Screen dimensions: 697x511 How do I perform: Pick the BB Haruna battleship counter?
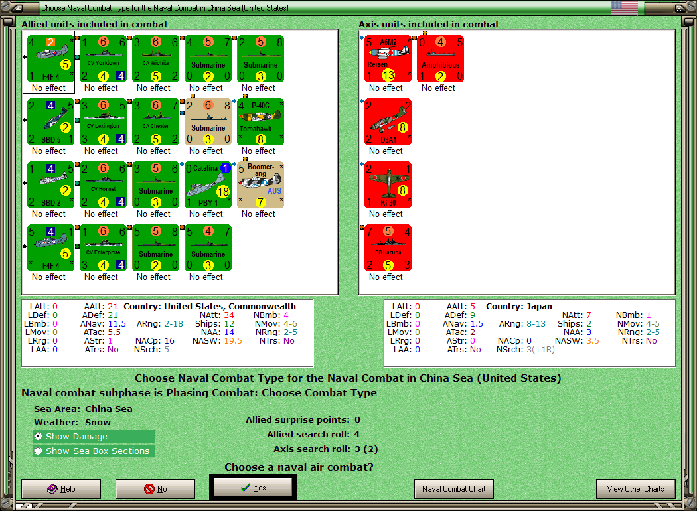click(388, 248)
